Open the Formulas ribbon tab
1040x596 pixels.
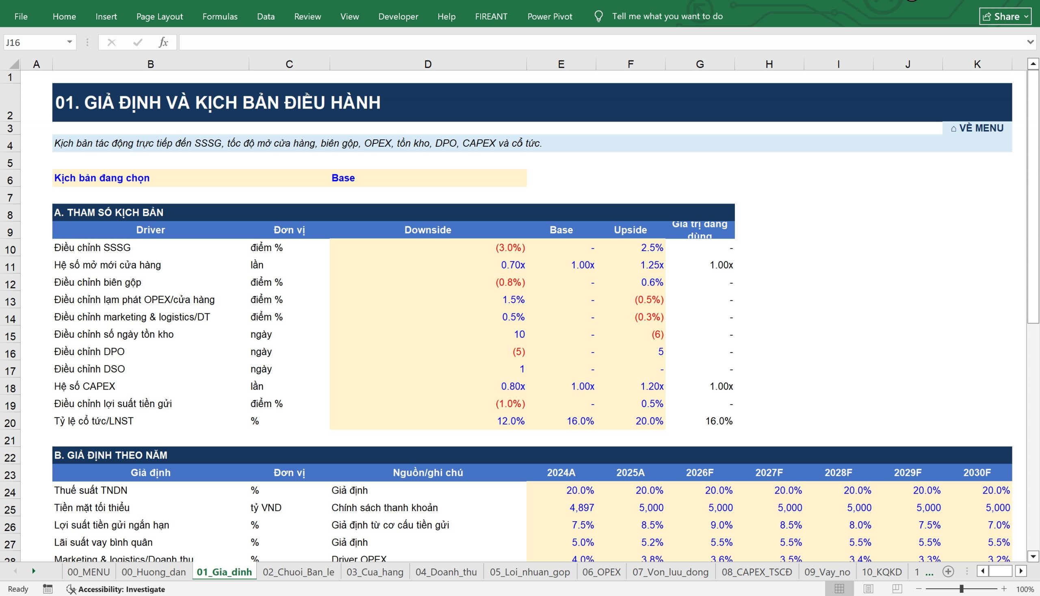point(220,16)
